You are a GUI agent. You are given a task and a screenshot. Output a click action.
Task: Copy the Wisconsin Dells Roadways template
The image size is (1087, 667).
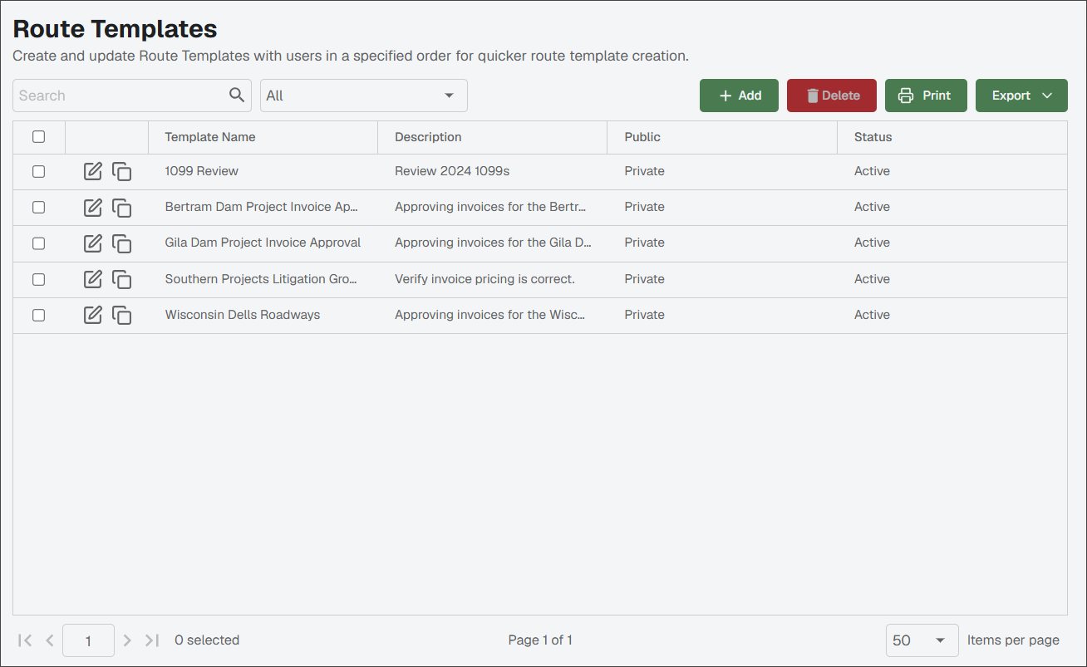click(122, 315)
